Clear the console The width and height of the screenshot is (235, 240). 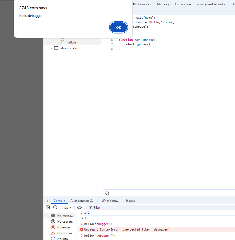point(55,207)
